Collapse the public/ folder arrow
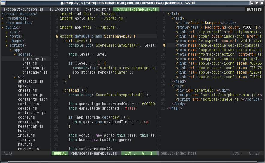265x163 pixels. 2,27
